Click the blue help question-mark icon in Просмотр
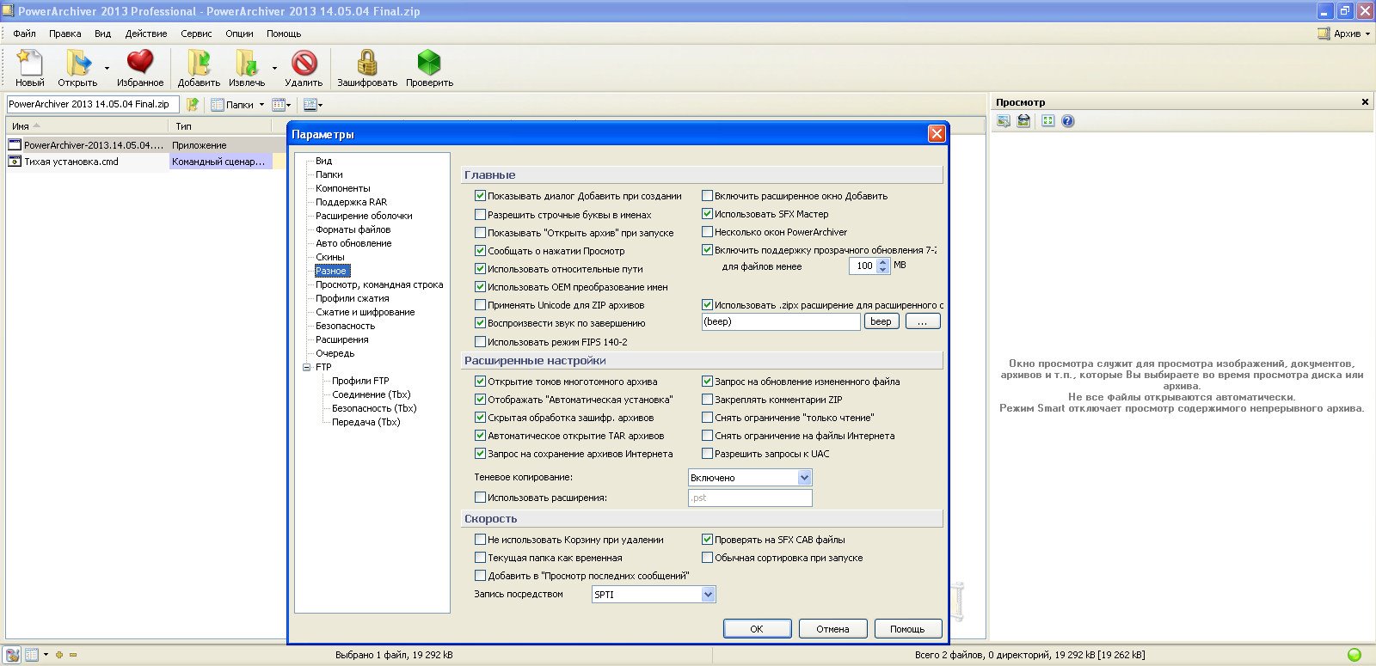The image size is (1376, 666). [1068, 121]
